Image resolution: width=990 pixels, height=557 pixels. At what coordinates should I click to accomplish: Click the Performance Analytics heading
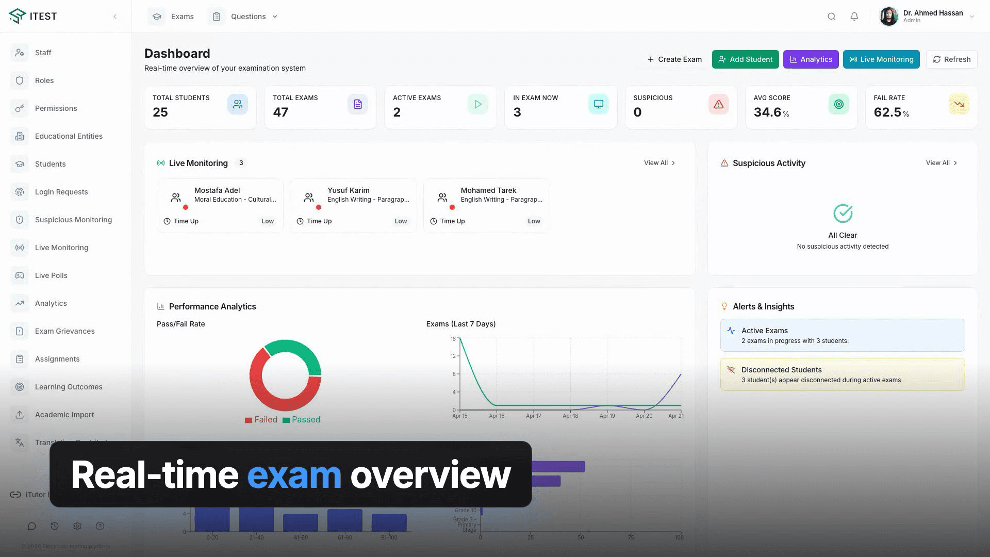(x=212, y=306)
